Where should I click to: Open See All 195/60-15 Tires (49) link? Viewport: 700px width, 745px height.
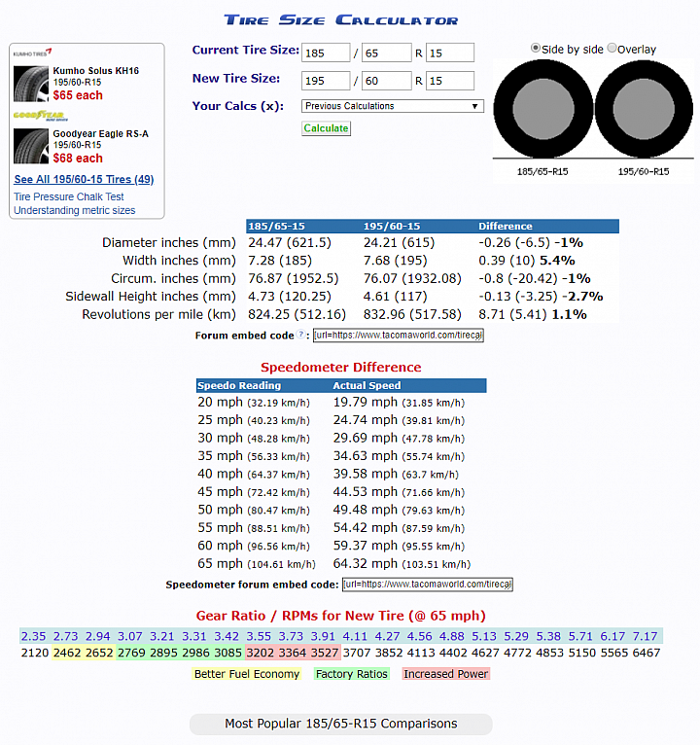[84, 179]
